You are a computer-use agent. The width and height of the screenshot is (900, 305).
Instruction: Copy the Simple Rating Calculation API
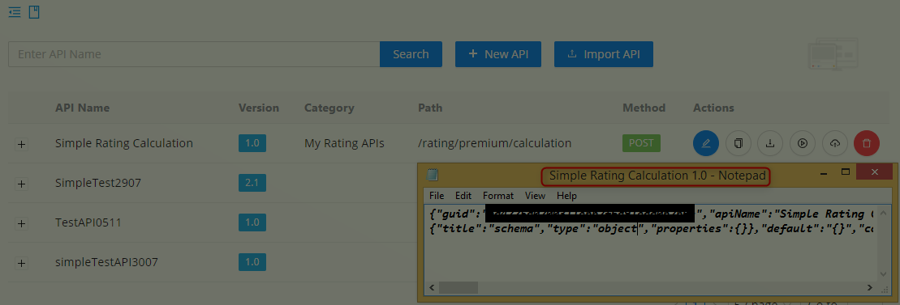(x=739, y=143)
